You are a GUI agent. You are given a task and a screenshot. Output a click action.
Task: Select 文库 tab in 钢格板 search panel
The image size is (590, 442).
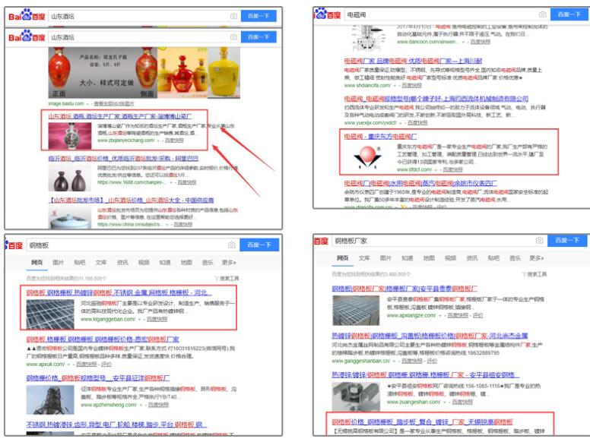tap(101, 262)
